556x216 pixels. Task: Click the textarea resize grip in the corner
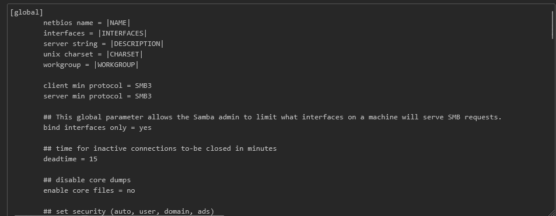(x=552, y=213)
